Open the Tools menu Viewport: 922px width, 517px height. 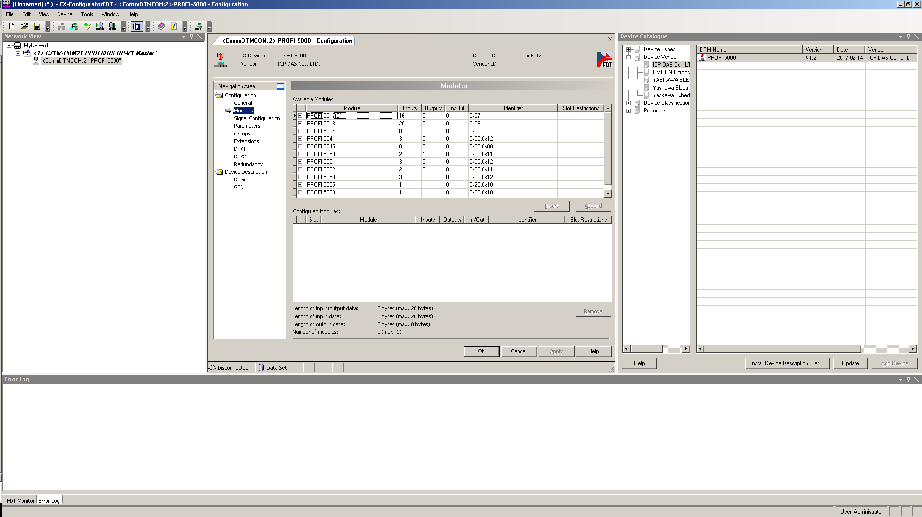(x=87, y=14)
